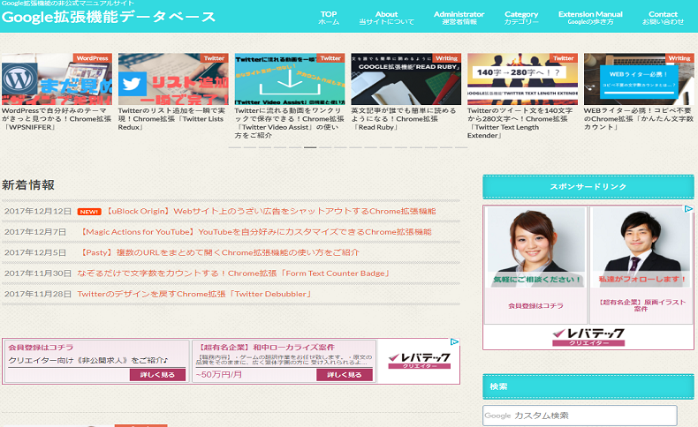Click the Twitter tag on Lists Redux card

click(x=214, y=58)
